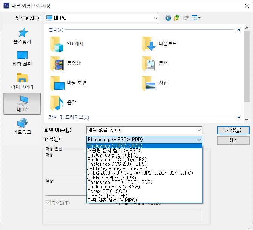
Task: Create a new folder icon
Action: pos(186,18)
